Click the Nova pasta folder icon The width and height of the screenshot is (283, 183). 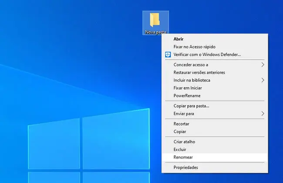click(x=155, y=20)
